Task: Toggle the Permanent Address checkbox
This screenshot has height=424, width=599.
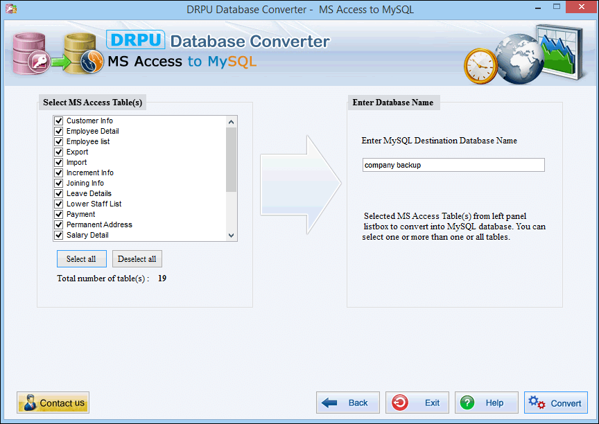Action: (x=58, y=224)
